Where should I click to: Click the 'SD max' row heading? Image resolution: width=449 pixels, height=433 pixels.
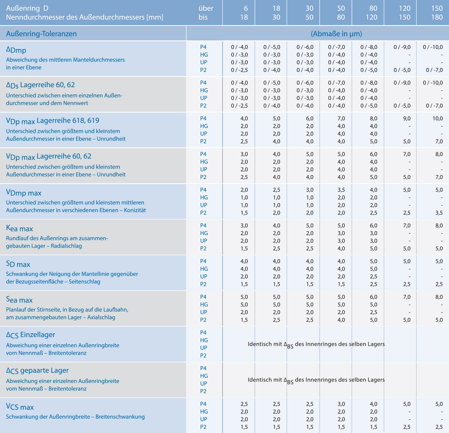click(18, 264)
